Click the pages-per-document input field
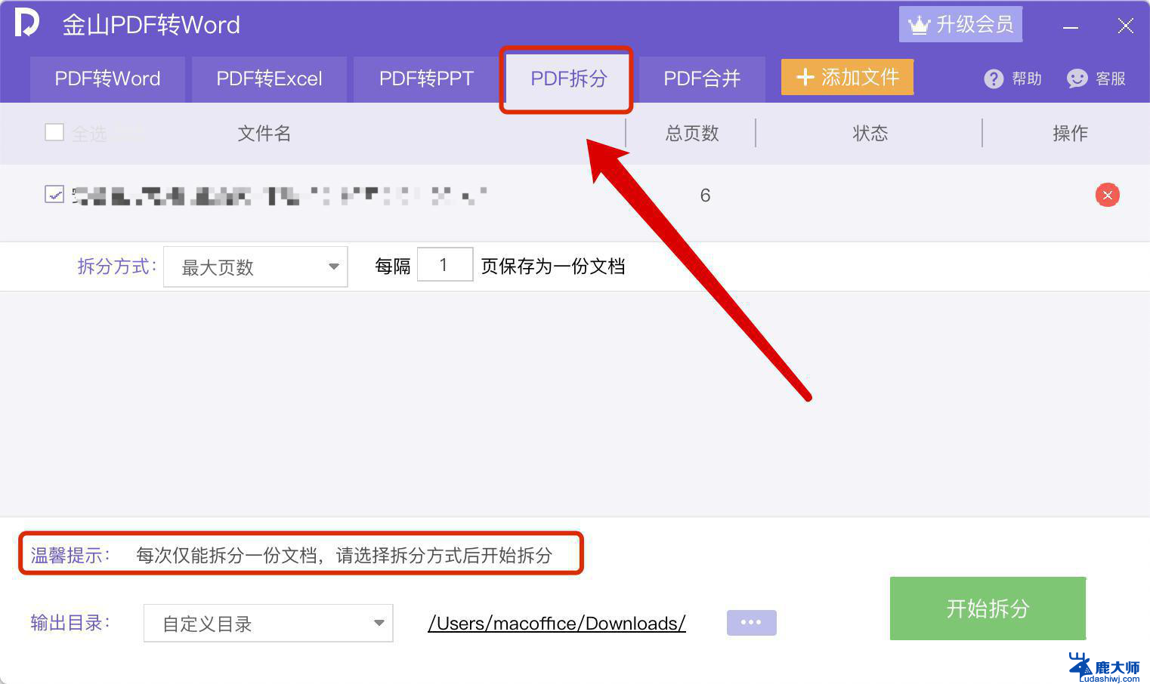 pyautogui.click(x=445, y=265)
